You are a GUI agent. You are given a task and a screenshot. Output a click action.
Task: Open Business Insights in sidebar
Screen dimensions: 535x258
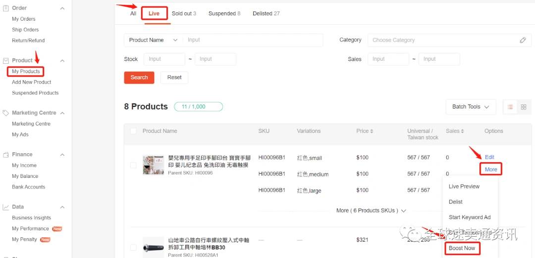pos(31,218)
